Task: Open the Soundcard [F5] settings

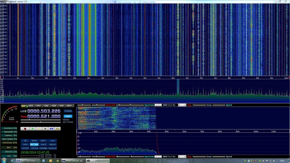Action: [9, 128]
